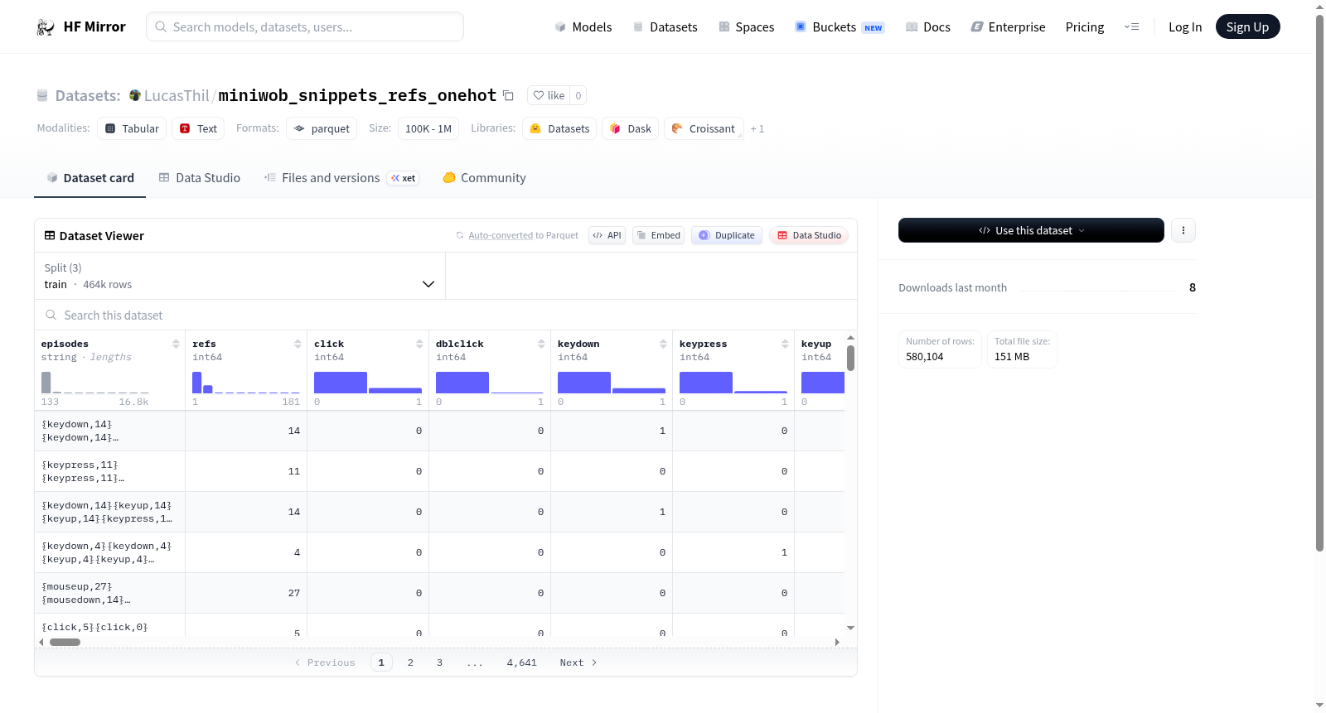Switch to the Data Studio tab
The width and height of the screenshot is (1326, 713).
coord(199,178)
